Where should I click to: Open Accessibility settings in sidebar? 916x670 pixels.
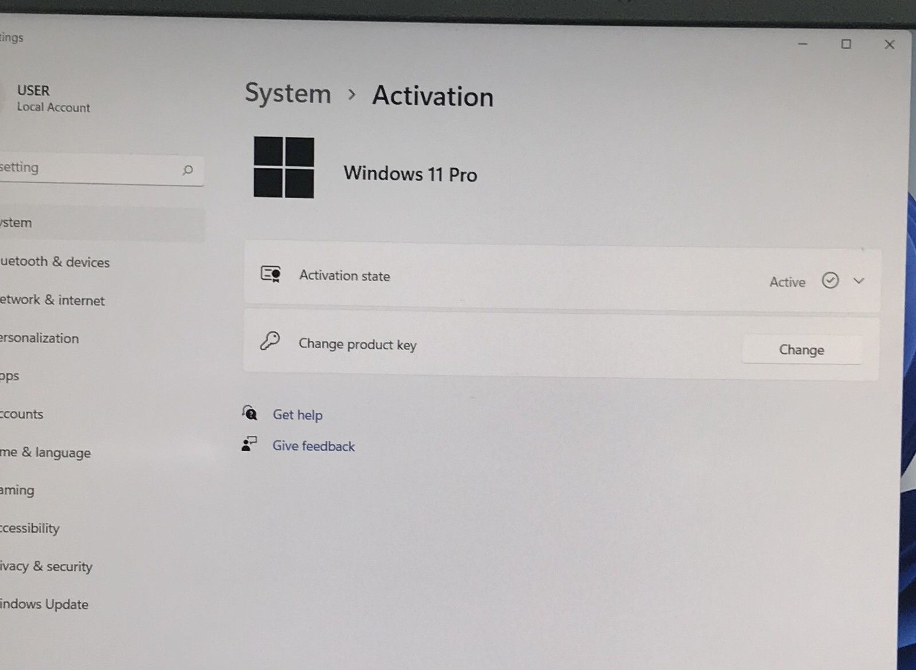30,528
